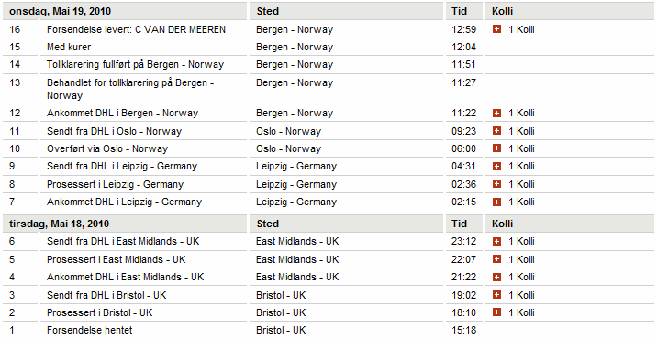Open plus icon for Overført via Oslo row
The image size is (657, 339).
point(497,148)
